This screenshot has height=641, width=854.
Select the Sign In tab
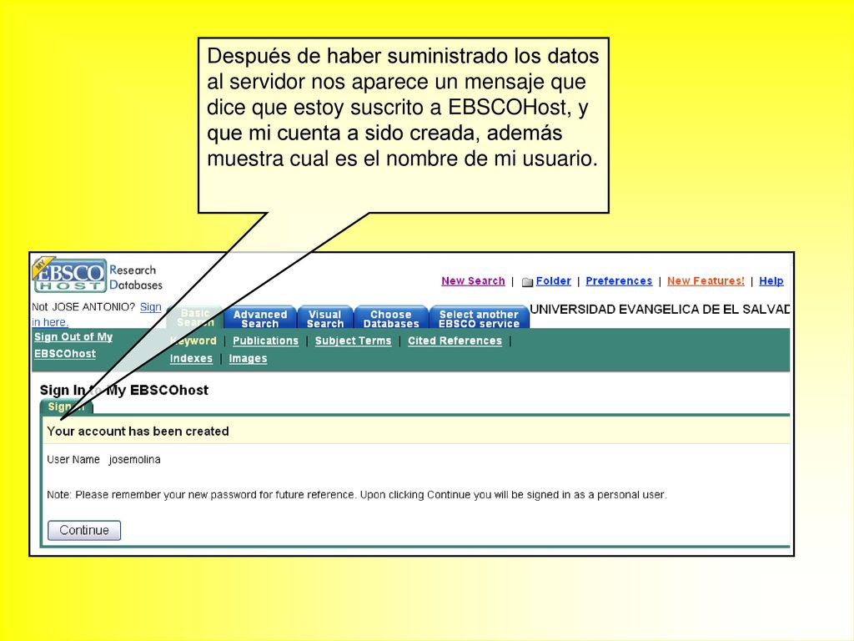point(67,406)
